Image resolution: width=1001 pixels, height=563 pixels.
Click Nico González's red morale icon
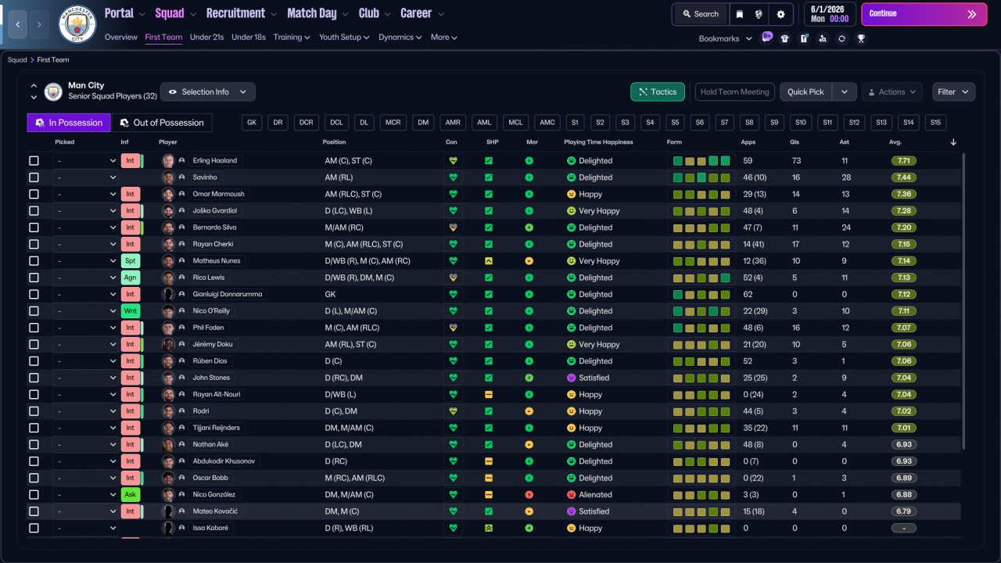(x=529, y=495)
